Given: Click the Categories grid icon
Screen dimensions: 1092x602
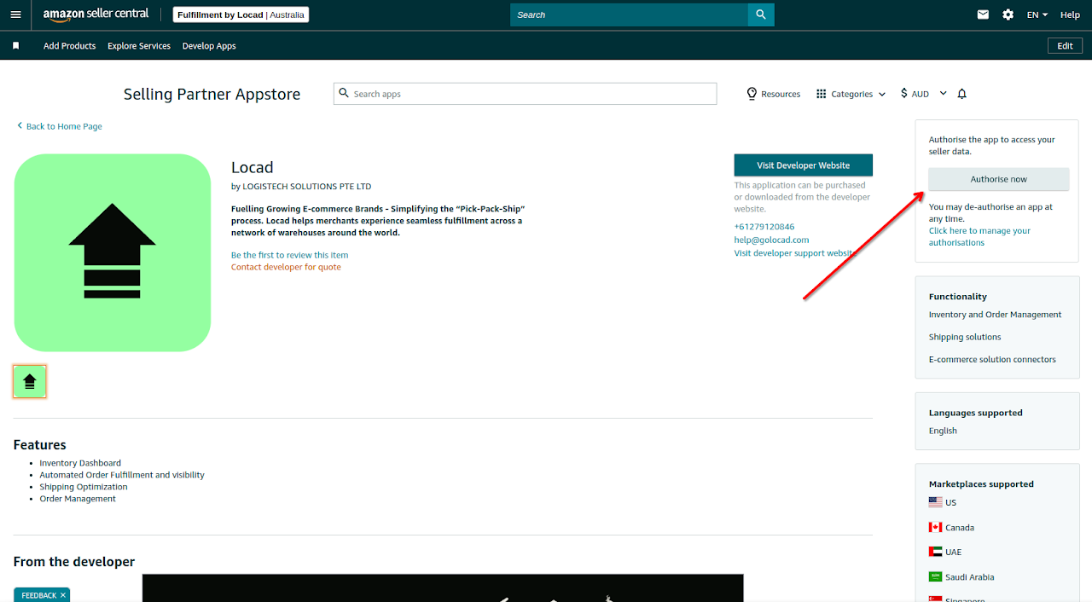Looking at the screenshot, I should pyautogui.click(x=821, y=94).
